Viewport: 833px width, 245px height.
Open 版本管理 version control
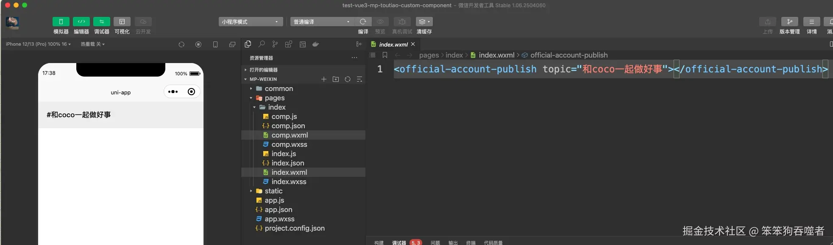tap(790, 22)
